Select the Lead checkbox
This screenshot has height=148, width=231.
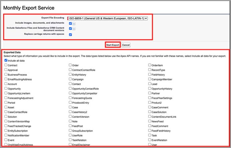[x=150, y=84]
